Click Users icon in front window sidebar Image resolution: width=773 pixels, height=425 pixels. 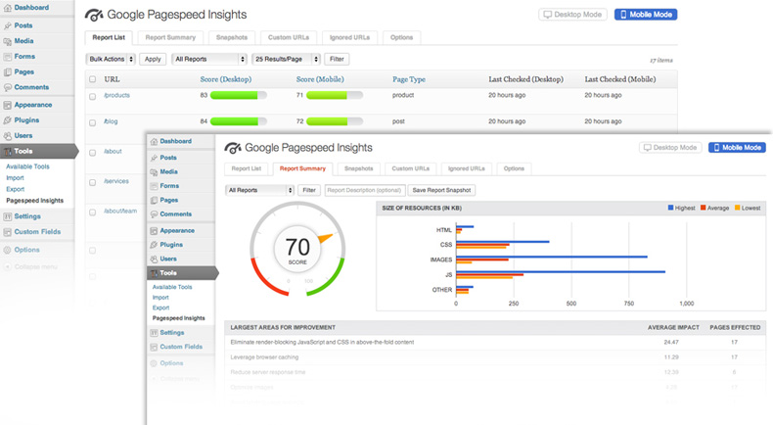[154, 260]
